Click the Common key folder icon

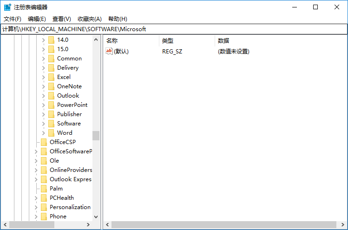click(x=51, y=59)
